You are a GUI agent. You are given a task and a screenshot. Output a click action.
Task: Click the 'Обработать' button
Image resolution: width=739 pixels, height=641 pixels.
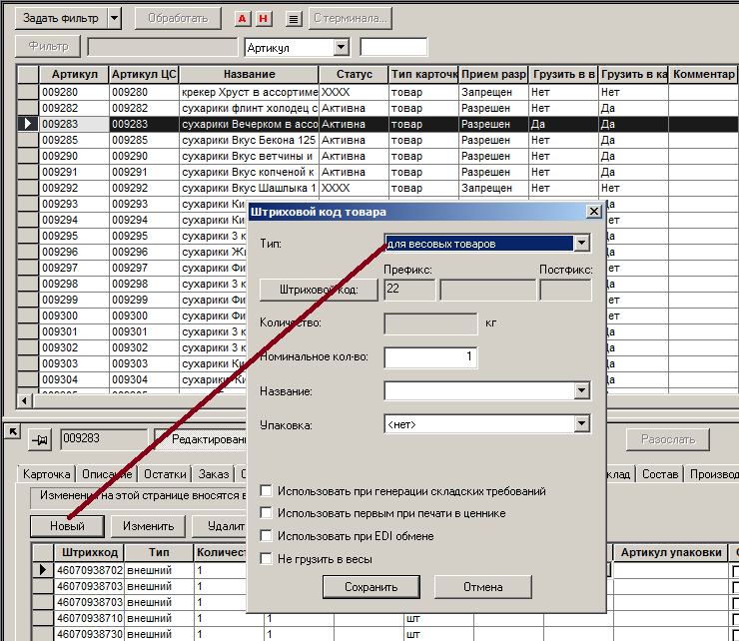click(x=178, y=18)
